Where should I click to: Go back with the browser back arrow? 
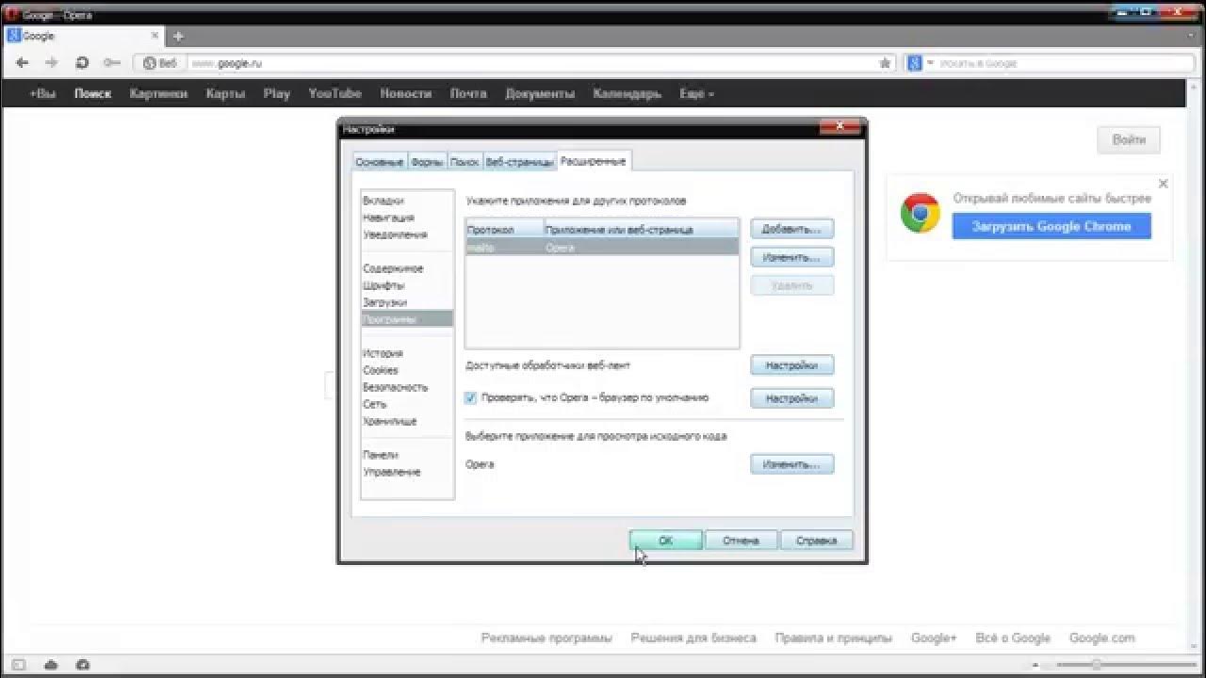coord(23,63)
